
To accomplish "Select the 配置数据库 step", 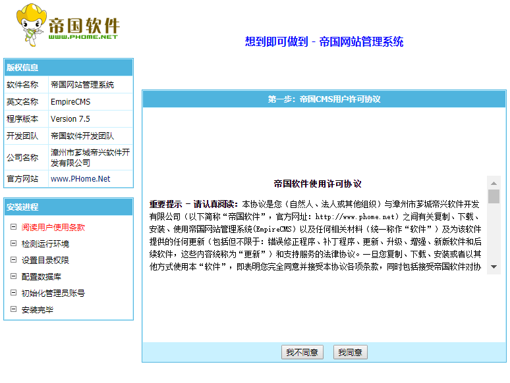I will tap(41, 276).
